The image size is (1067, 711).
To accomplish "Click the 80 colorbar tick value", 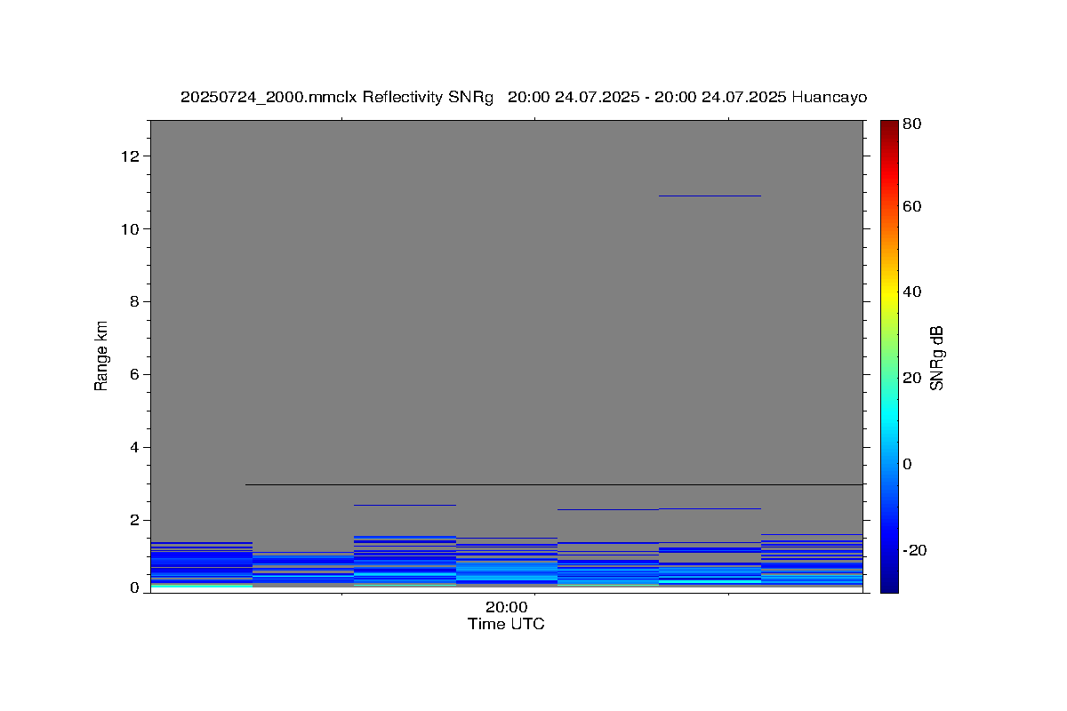I will click(911, 124).
